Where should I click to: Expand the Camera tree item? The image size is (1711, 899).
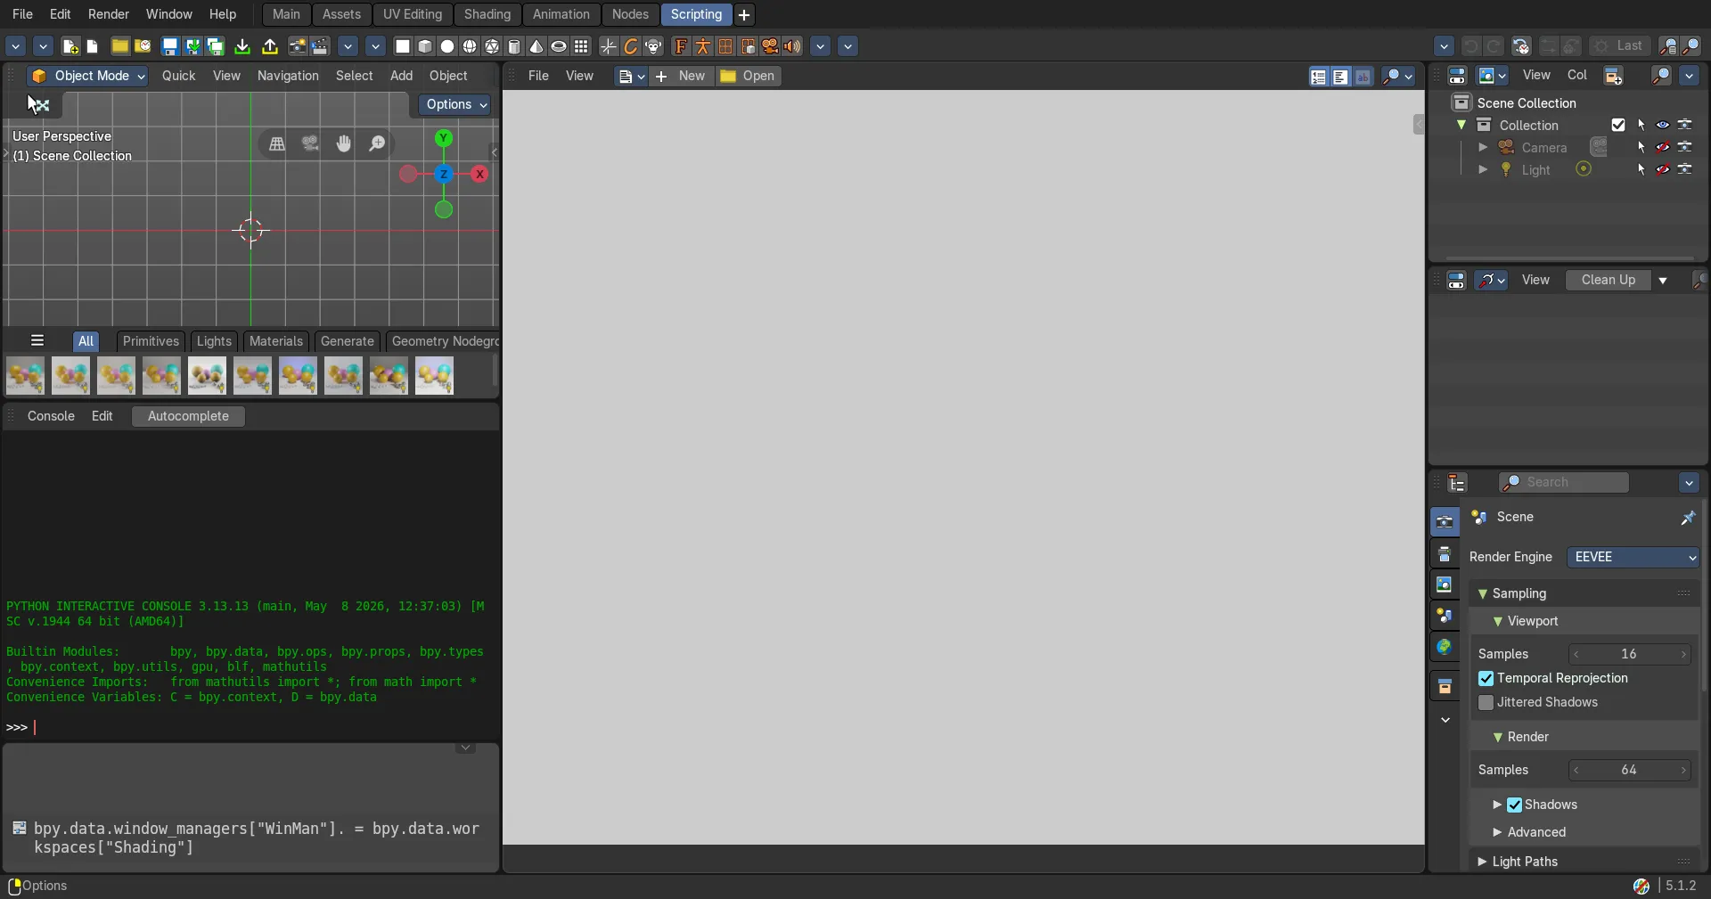pos(1483,147)
